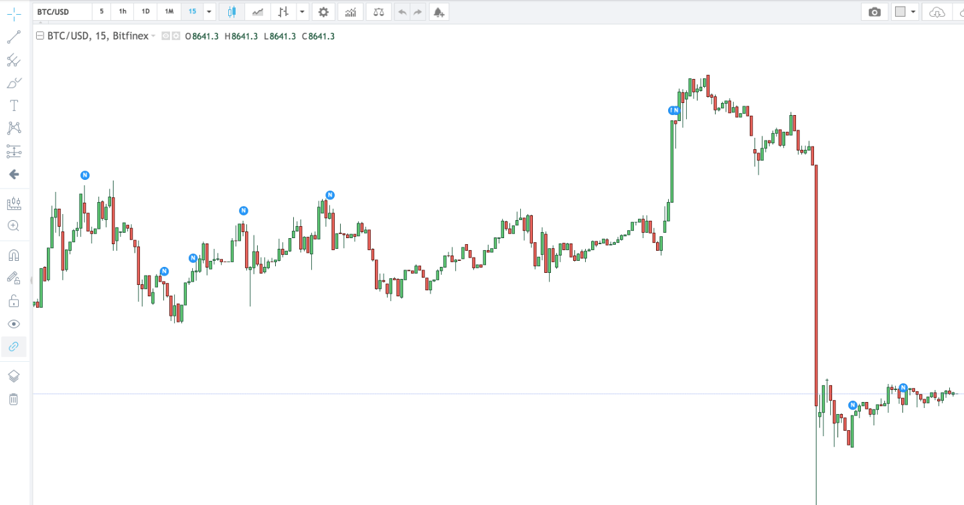
Task: Select the brush drawing tool
Action: (13, 83)
